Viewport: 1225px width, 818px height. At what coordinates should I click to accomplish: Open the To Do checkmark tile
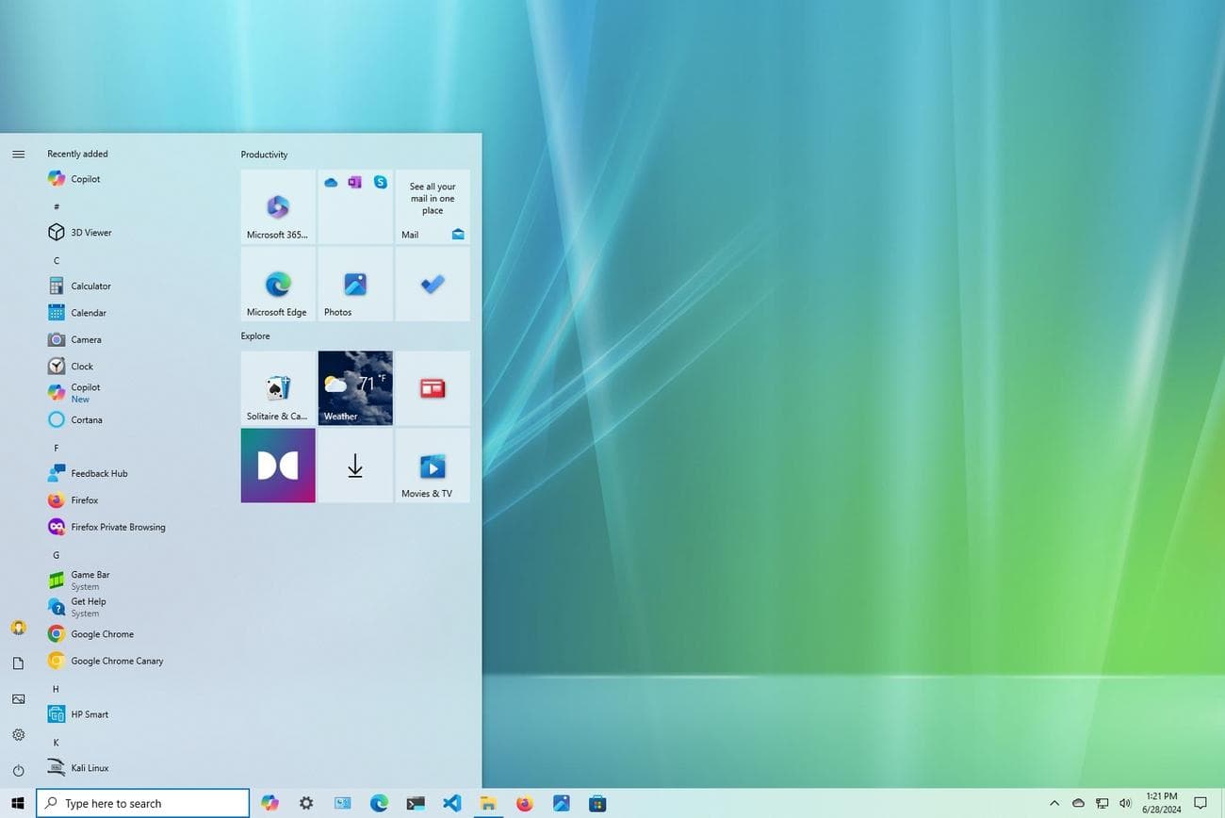tap(433, 285)
